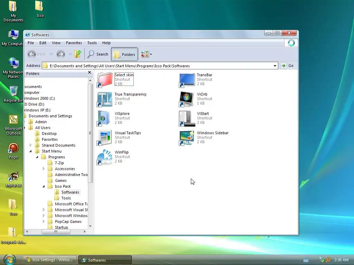
Task: Collapse the Isso Pack node
Action: coord(44,186)
